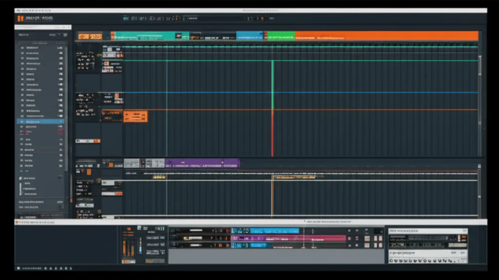Select the cyan clip in the first bottom row
499x280 pixels.
[274, 231]
